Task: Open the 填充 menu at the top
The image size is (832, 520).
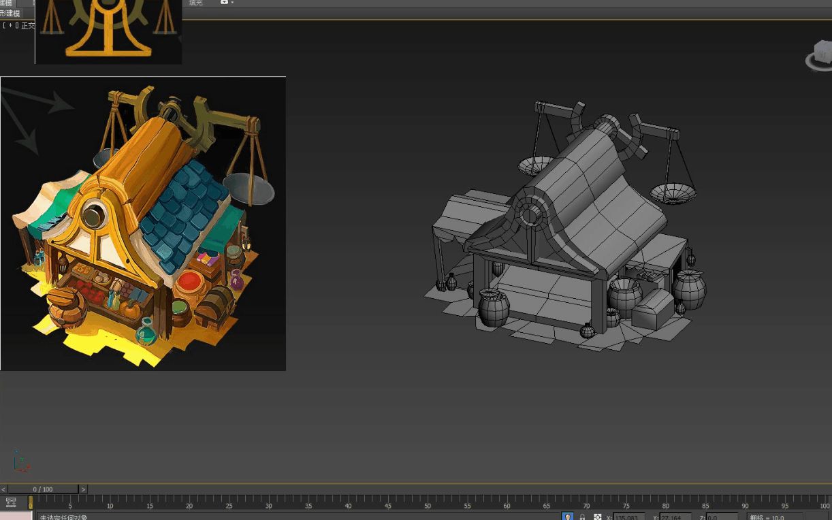Action: [x=195, y=3]
